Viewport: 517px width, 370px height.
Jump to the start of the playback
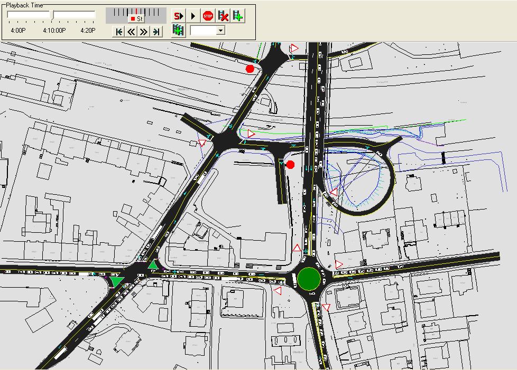119,32
